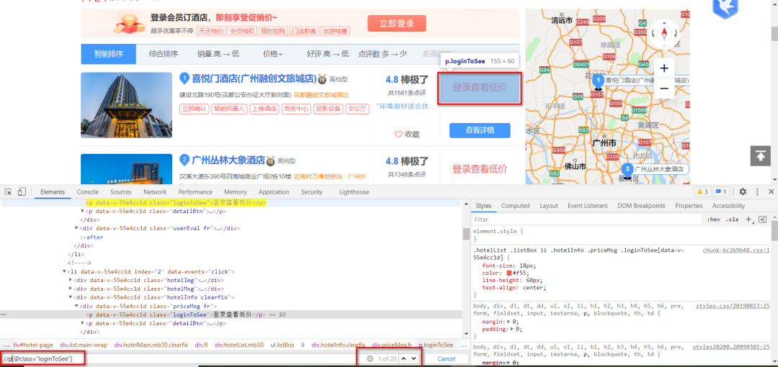Click location pin 2 beside 广州丛林大象酒店
Screen dimensions: 778x367
pyautogui.click(x=184, y=160)
